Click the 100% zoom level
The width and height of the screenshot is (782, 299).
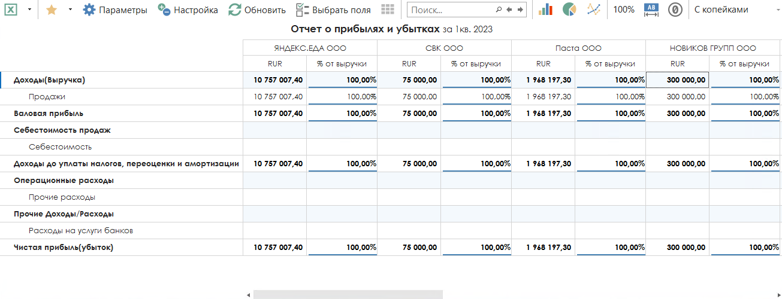(624, 10)
